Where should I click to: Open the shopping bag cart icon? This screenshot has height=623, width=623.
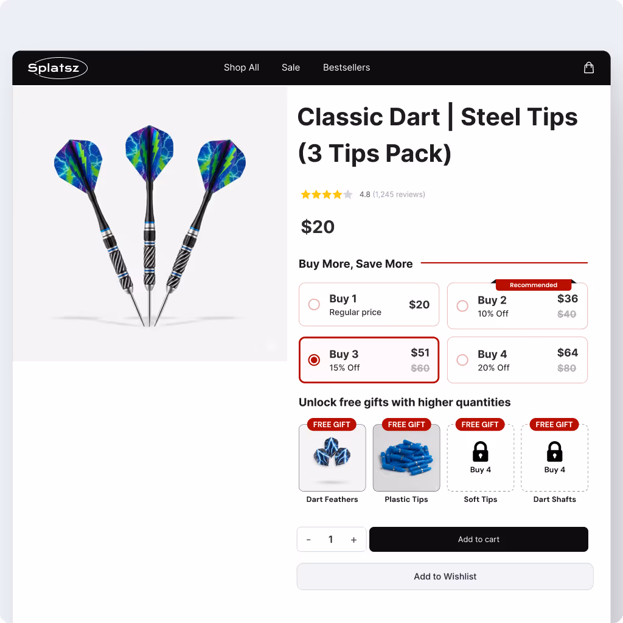coord(588,68)
